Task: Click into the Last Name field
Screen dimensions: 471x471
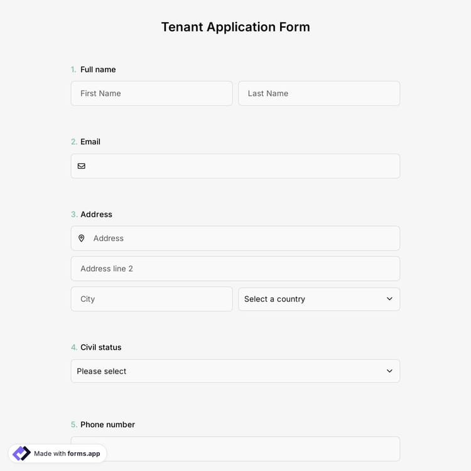Action: [318, 94]
